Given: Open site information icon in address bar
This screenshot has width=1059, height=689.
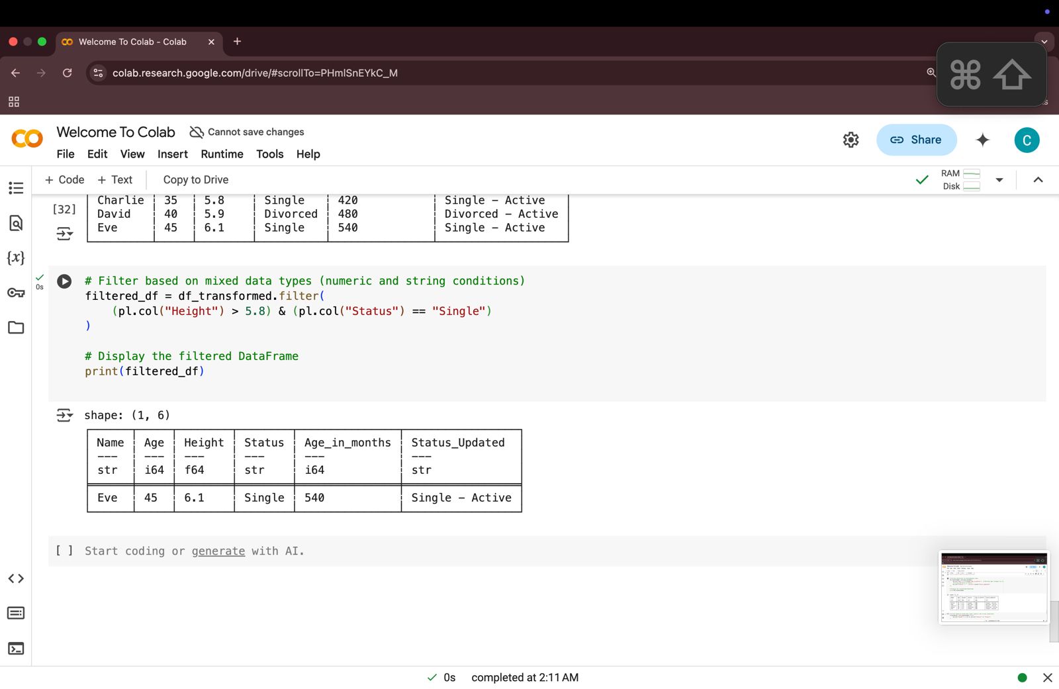Looking at the screenshot, I should pyautogui.click(x=98, y=73).
